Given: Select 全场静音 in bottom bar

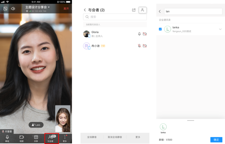Looking at the screenshot, I should [92, 137].
